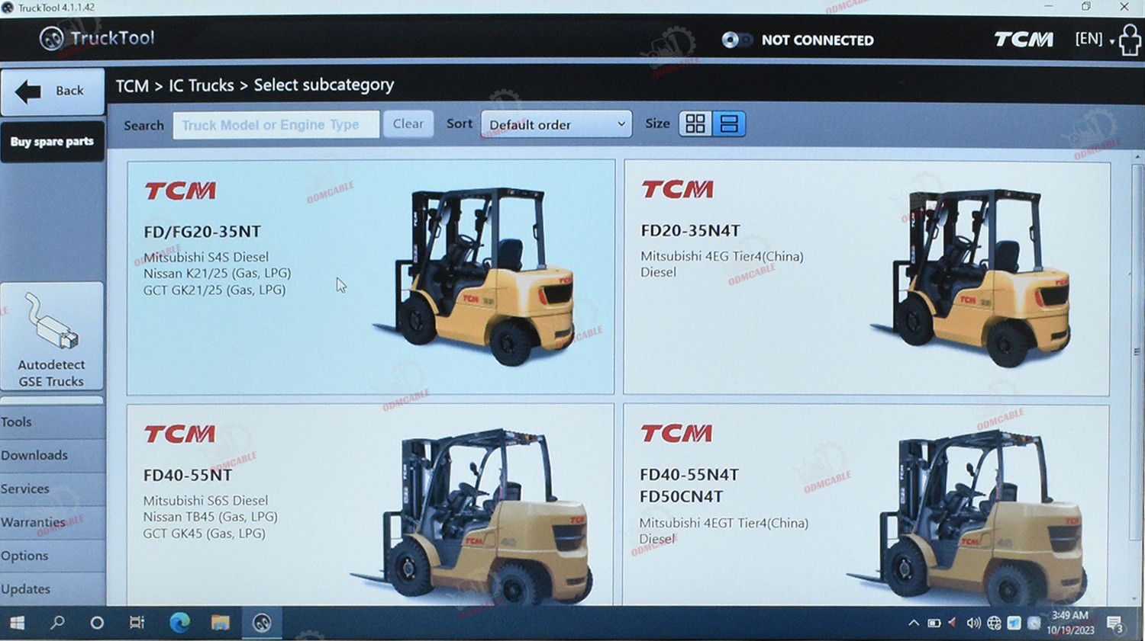The width and height of the screenshot is (1145, 641).
Task: Open the notification center icon
Action: click(x=1115, y=624)
